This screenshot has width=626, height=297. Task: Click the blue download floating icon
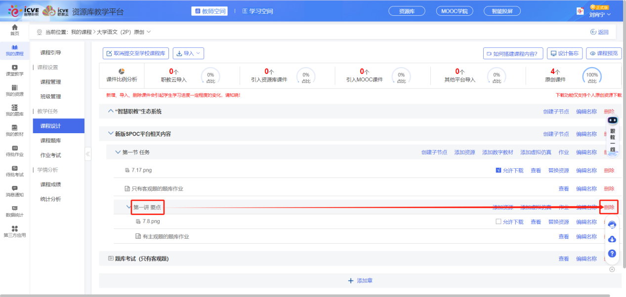click(612, 239)
